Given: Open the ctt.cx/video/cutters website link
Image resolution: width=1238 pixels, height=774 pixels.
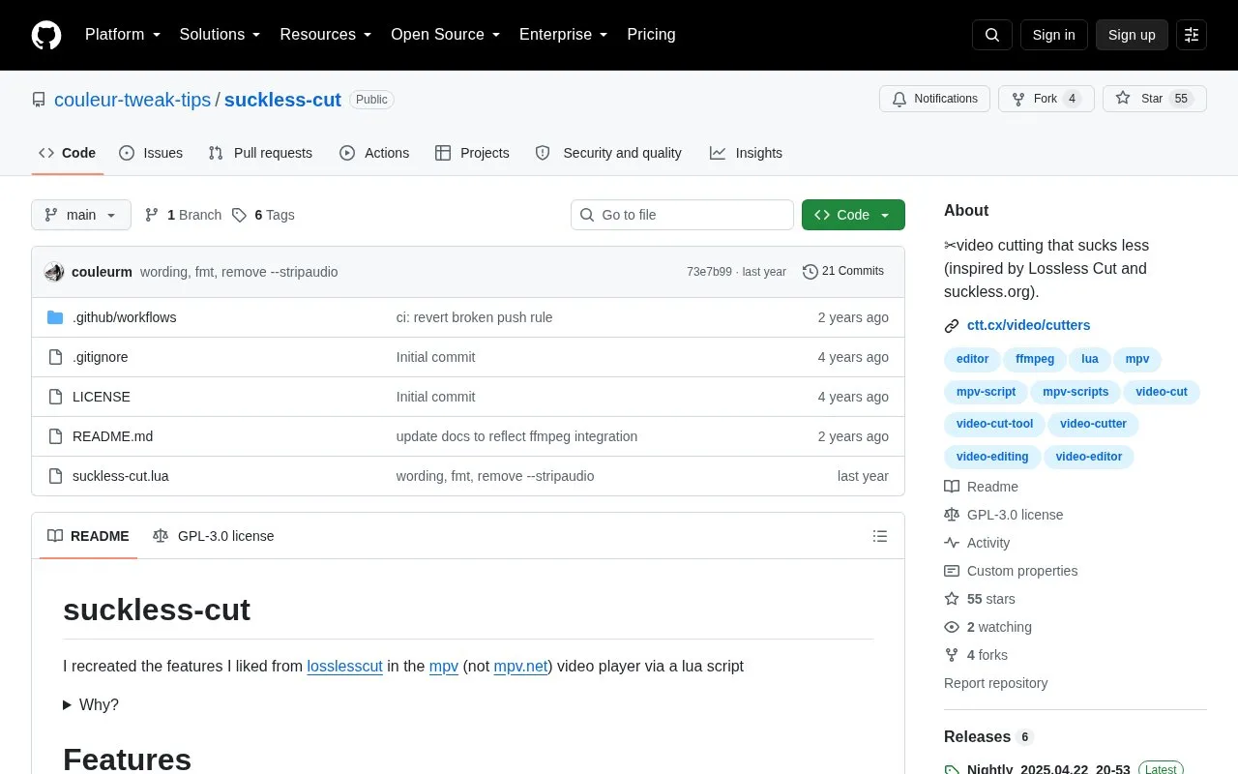Looking at the screenshot, I should (1028, 325).
